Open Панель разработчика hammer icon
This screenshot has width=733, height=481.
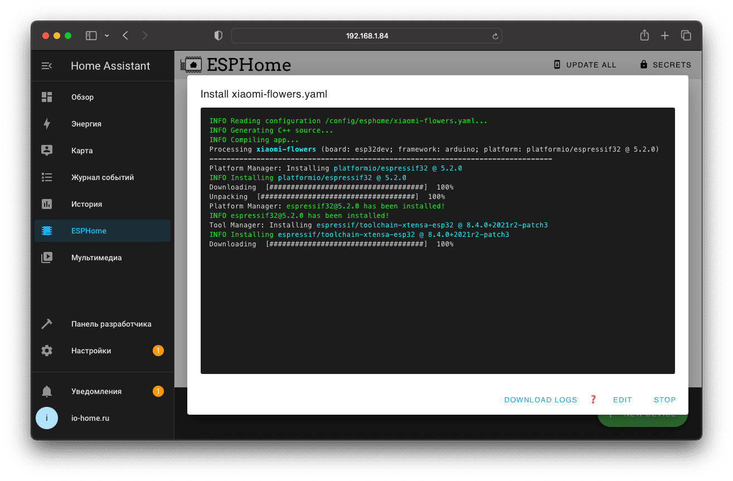pos(47,324)
